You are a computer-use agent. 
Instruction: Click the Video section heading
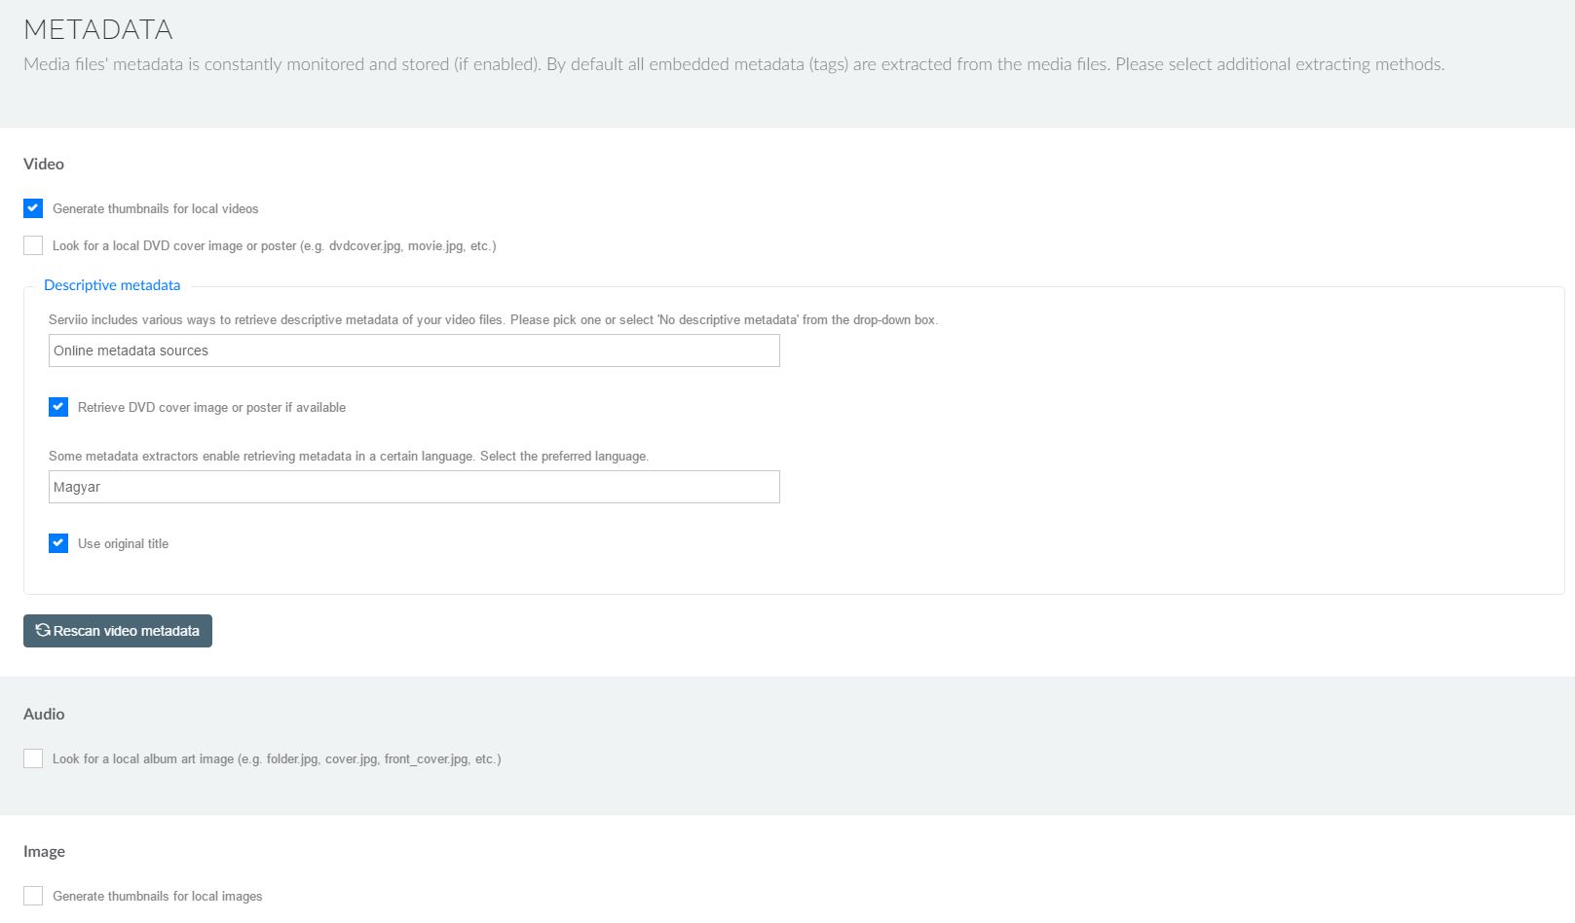pos(44,164)
